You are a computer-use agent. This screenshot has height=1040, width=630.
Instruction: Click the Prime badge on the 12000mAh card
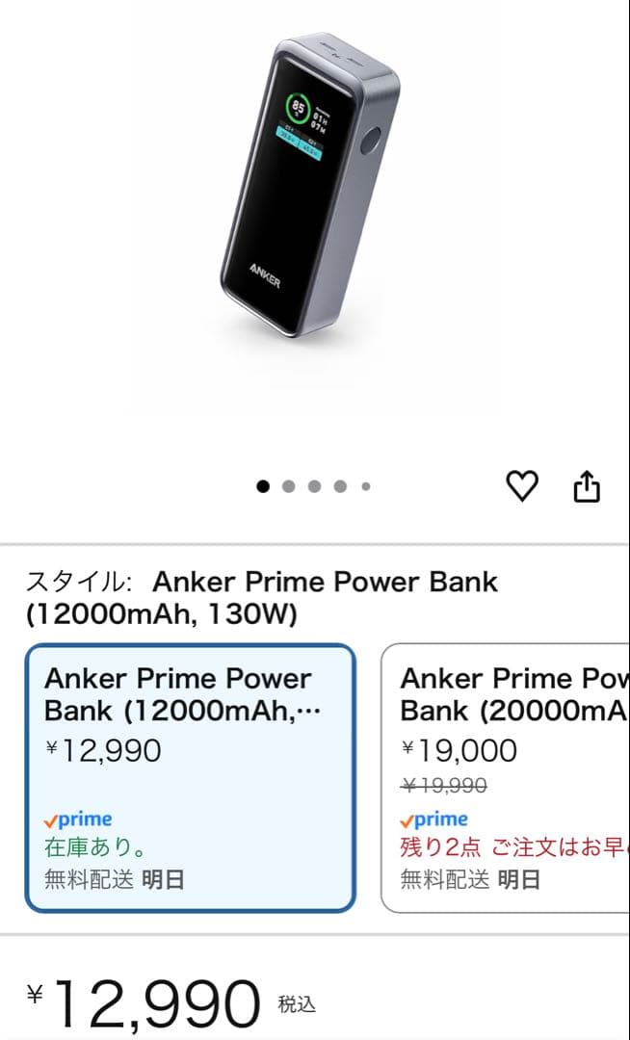click(x=79, y=819)
